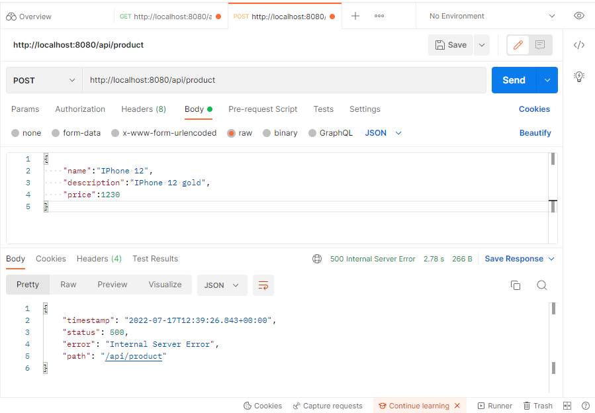Open the code snippet panel icon
Screen dimensions: 595x413
click(578, 45)
